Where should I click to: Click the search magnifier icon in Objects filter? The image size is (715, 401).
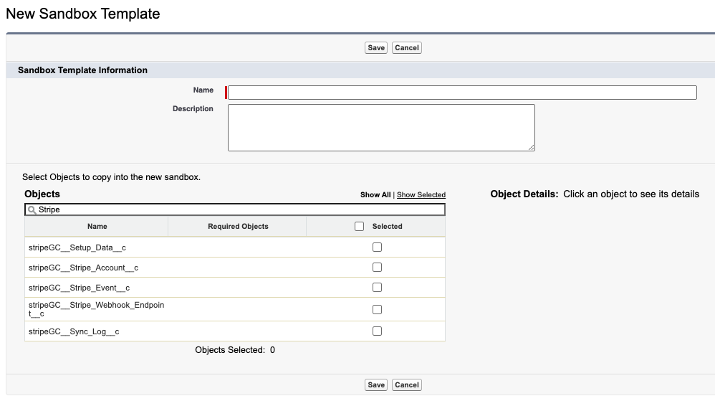coord(32,209)
